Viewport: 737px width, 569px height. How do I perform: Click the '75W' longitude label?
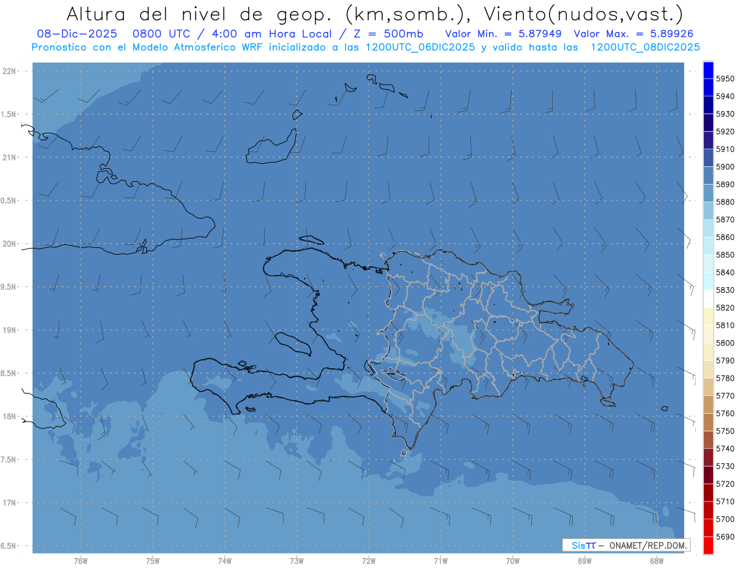click(152, 561)
